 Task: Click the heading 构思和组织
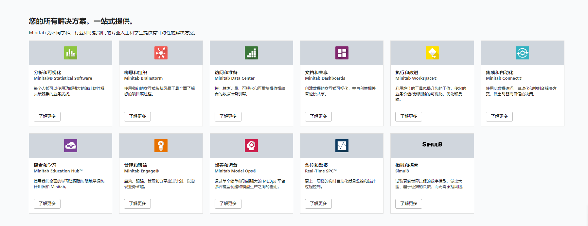coord(135,73)
